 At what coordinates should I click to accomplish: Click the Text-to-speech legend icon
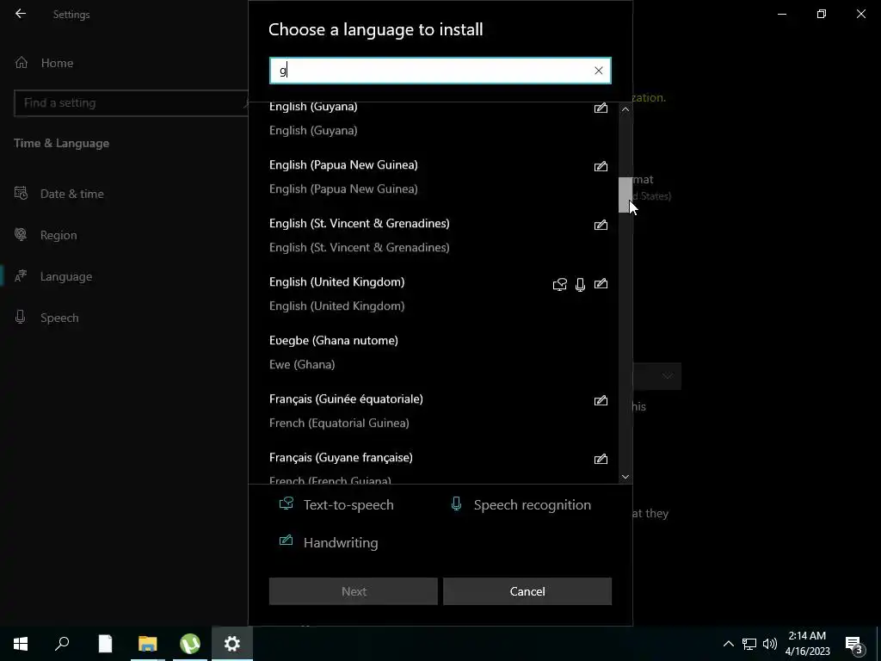[286, 503]
